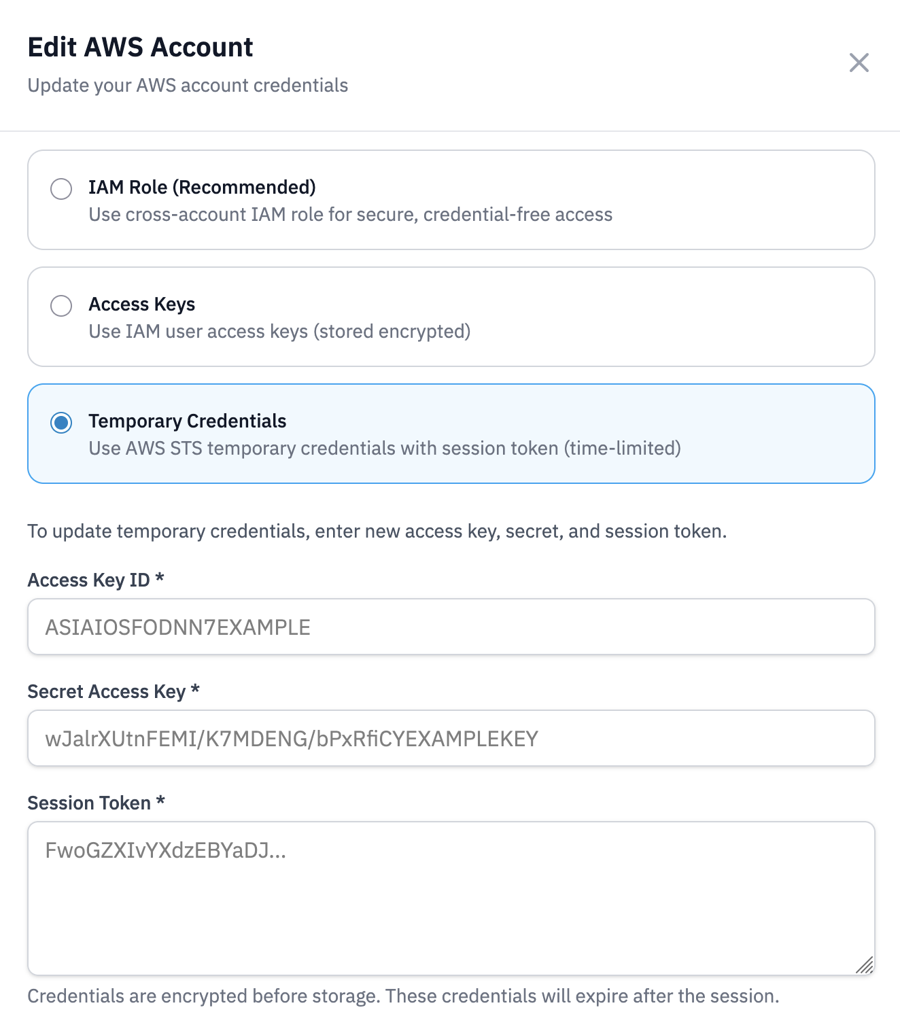Viewport: 900px width, 1029px height.
Task: Click the "To update temporary credentials" instruction text
Action: [377, 531]
